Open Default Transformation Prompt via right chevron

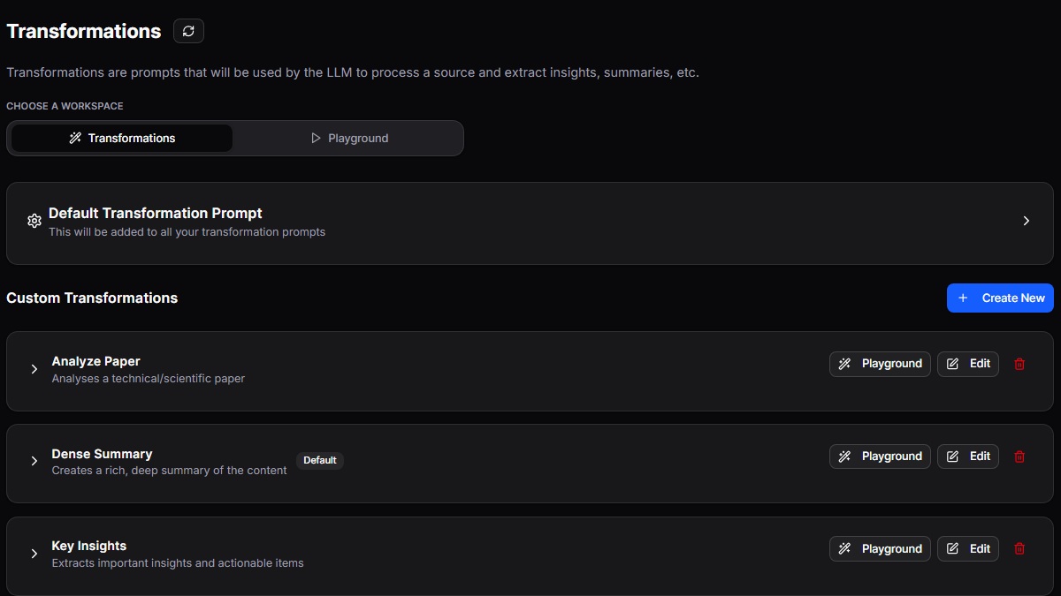[x=1027, y=221]
